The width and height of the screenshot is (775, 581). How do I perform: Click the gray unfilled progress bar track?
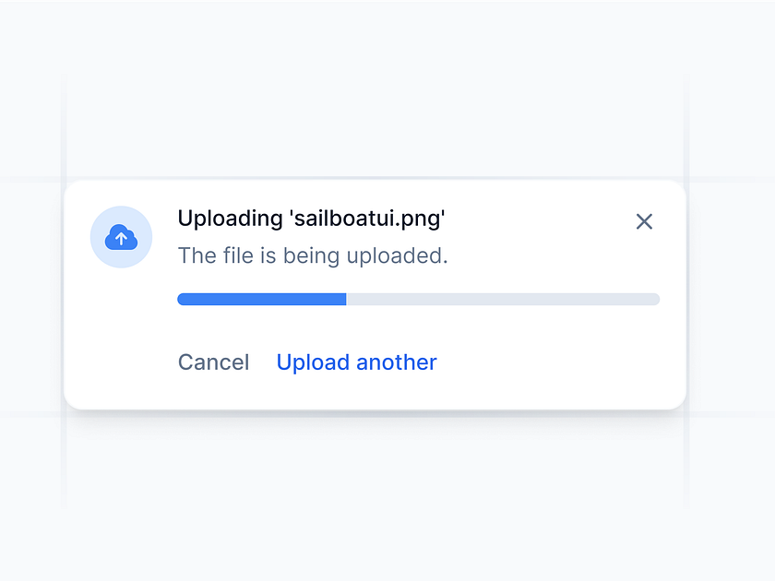[x=503, y=299]
